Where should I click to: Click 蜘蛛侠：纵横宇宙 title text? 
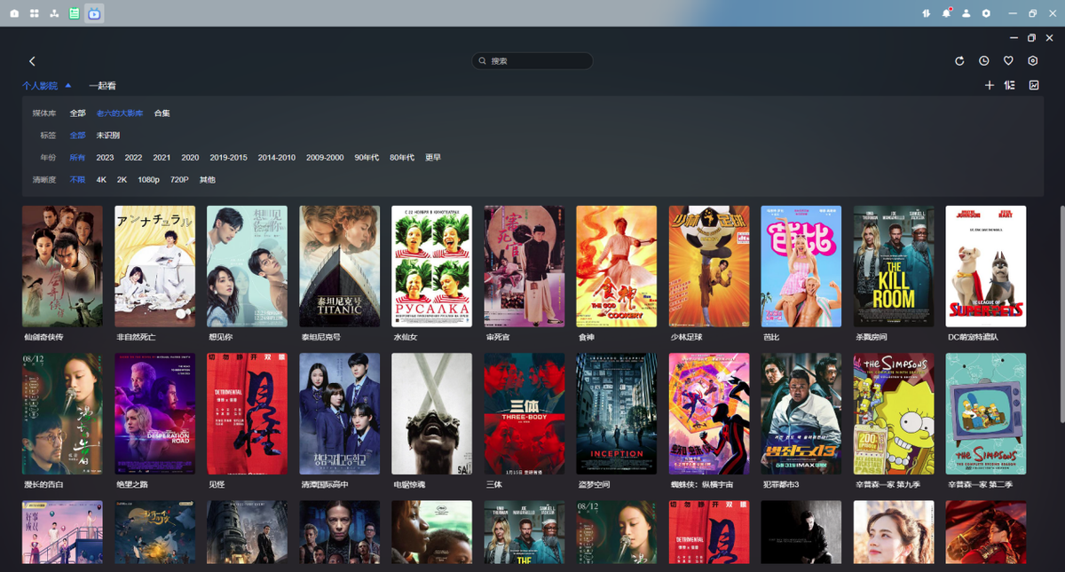[x=701, y=485]
